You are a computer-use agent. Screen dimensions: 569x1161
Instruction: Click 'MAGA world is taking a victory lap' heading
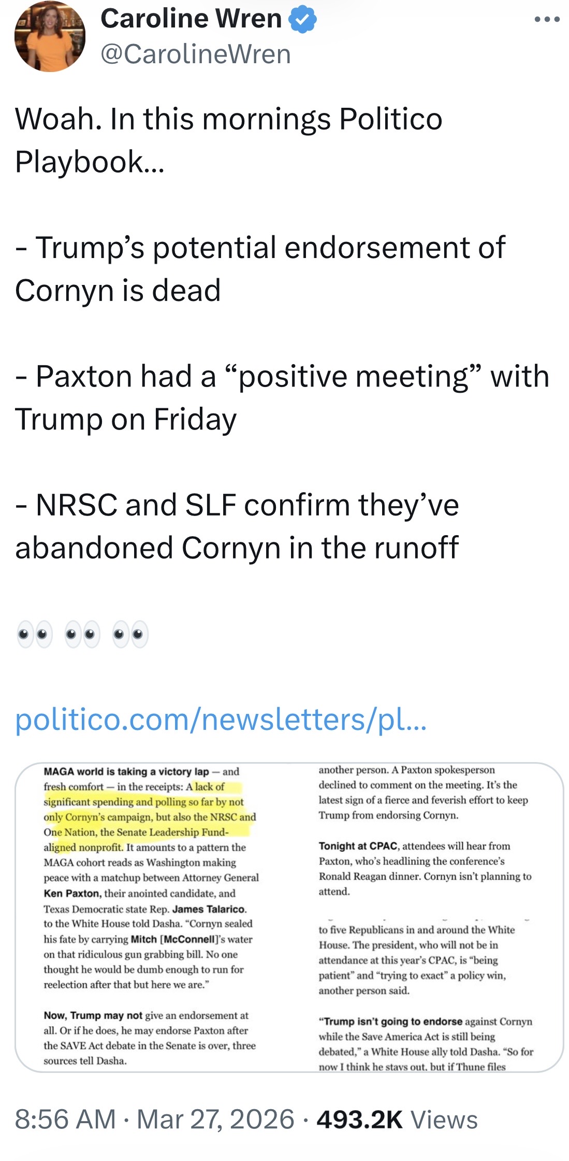(126, 771)
